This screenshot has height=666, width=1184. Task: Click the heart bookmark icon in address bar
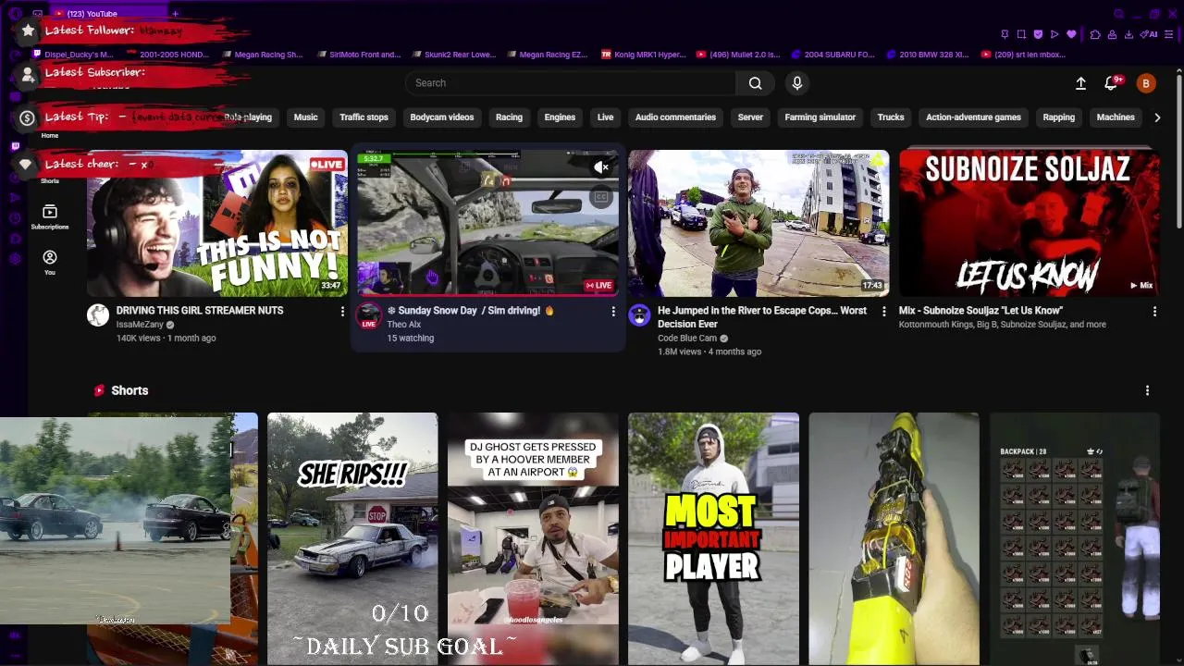click(1071, 34)
